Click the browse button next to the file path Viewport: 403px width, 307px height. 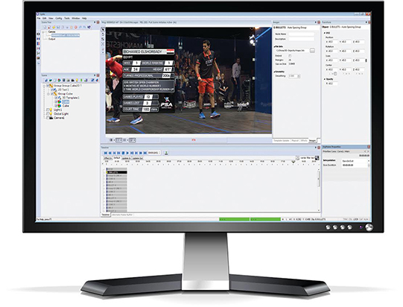pyautogui.click(x=312, y=51)
